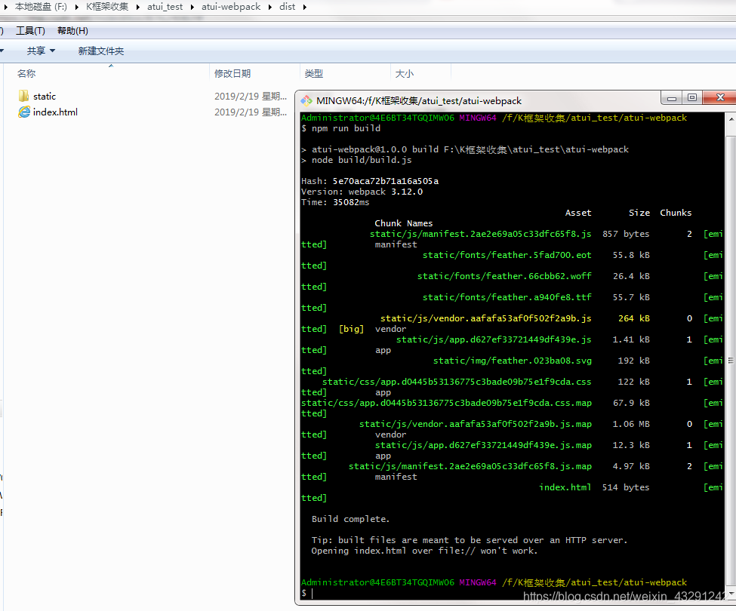Image resolution: width=736 pixels, height=611 pixels.
Task: Click the 'Build complete.' message
Action: [350, 519]
